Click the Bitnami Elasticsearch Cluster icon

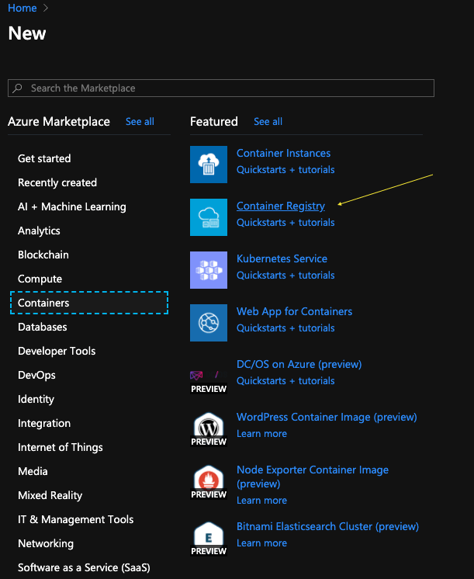[209, 539]
